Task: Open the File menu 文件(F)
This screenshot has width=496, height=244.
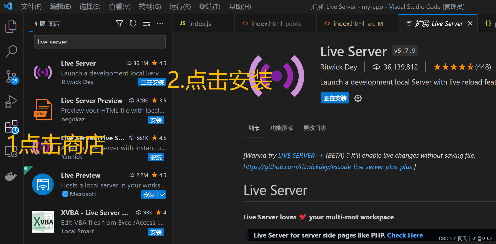Action: coord(31,6)
